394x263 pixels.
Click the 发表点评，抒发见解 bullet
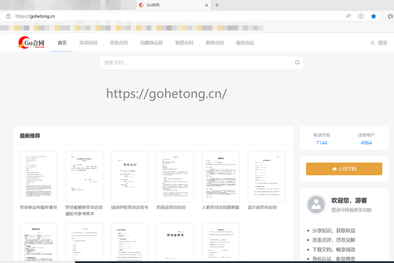(x=334, y=240)
